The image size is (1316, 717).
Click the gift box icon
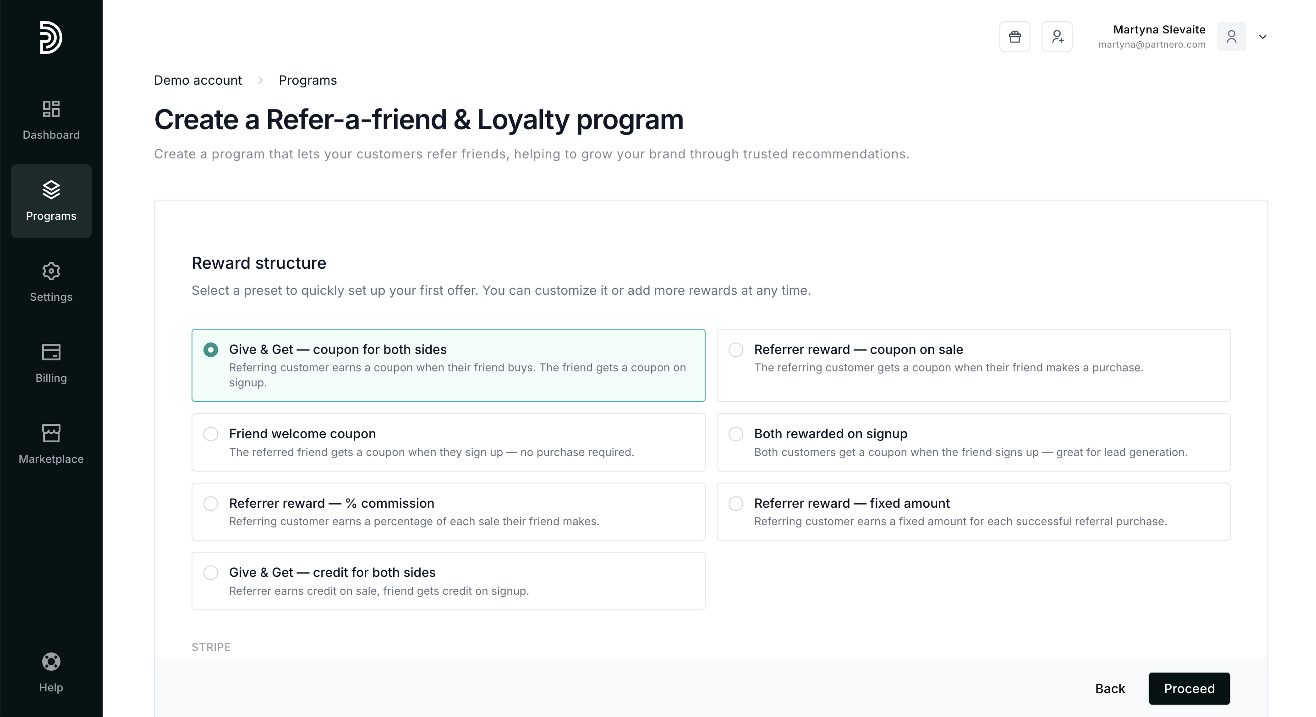pyautogui.click(x=1014, y=37)
